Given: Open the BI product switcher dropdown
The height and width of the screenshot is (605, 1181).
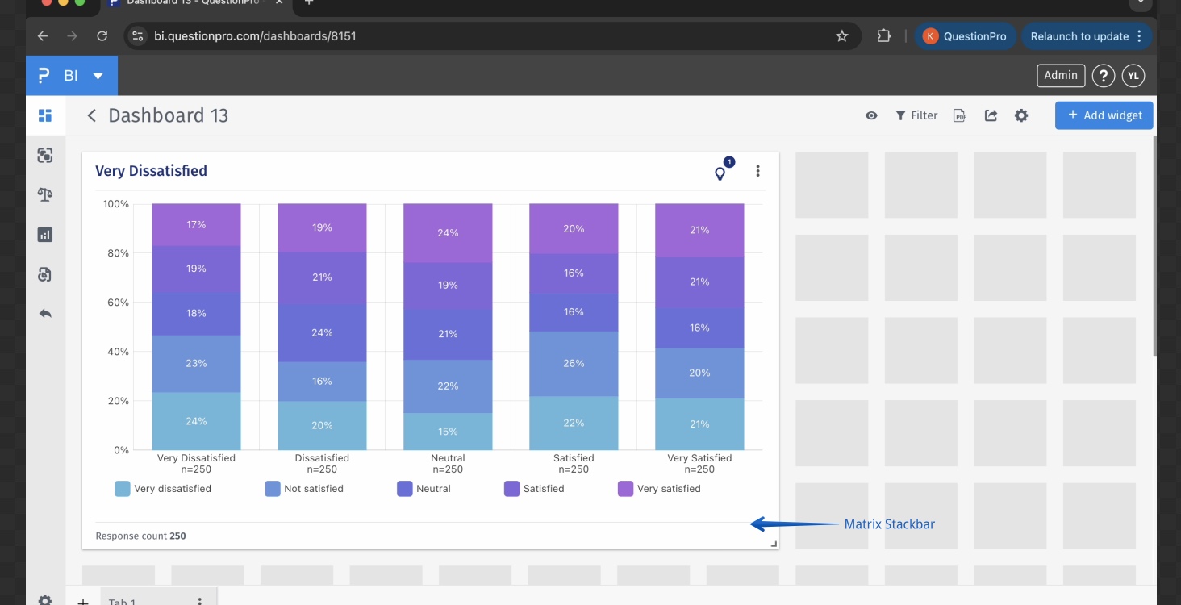Looking at the screenshot, I should pyautogui.click(x=97, y=75).
